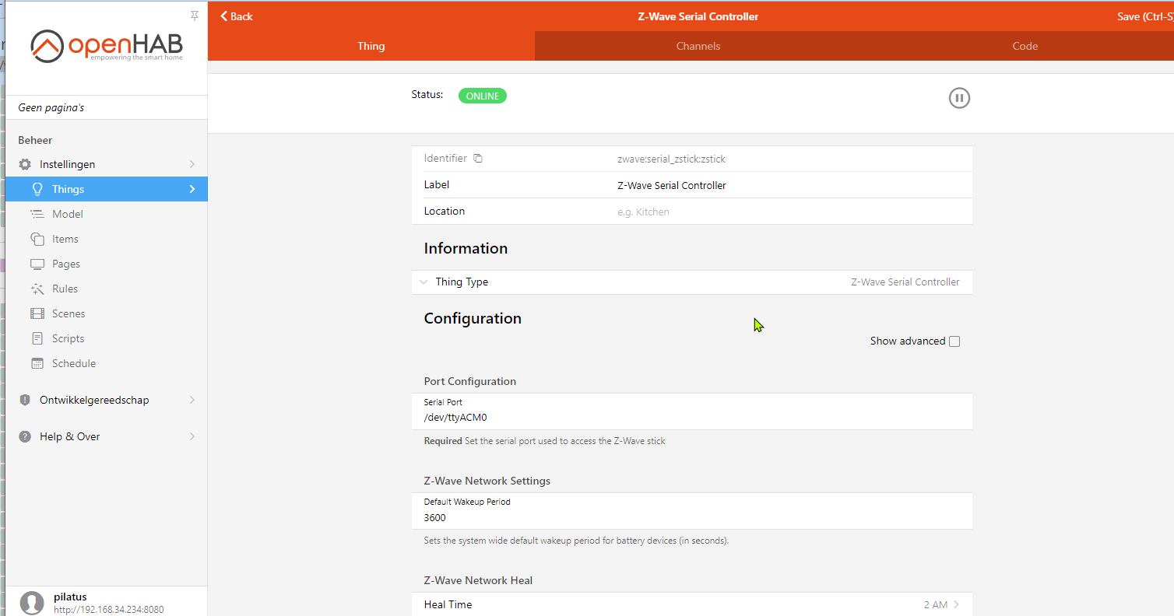Save the thing with Save (Ctrl-S)

(x=1143, y=16)
